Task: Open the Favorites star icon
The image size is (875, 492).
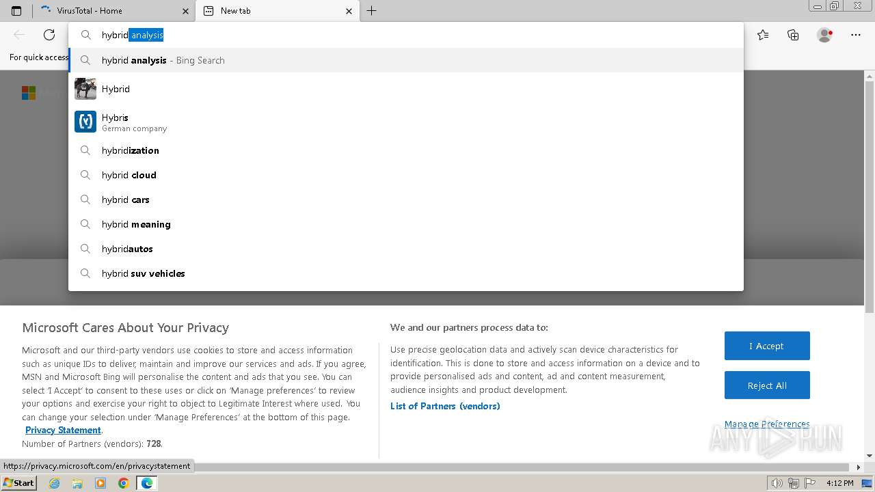Action: coord(763,35)
